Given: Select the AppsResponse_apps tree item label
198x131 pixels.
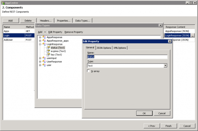Looking at the screenshot, I should click(x=58, y=41).
